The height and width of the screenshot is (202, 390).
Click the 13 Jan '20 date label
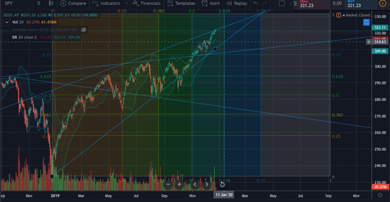[224, 195]
